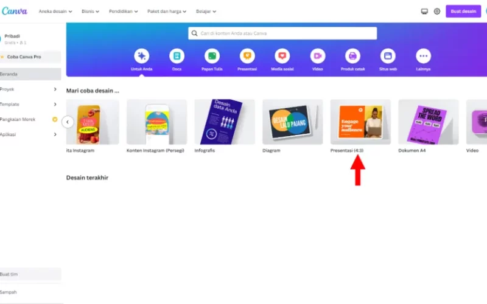Click the Presentasi (4:3) label text
The image size is (487, 304).
coord(346,150)
